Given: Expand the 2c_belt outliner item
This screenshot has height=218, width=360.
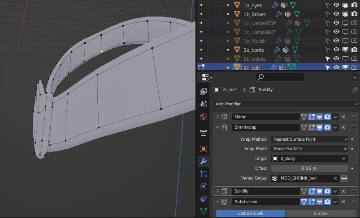Looking at the screenshot, I should (x=228, y=67).
